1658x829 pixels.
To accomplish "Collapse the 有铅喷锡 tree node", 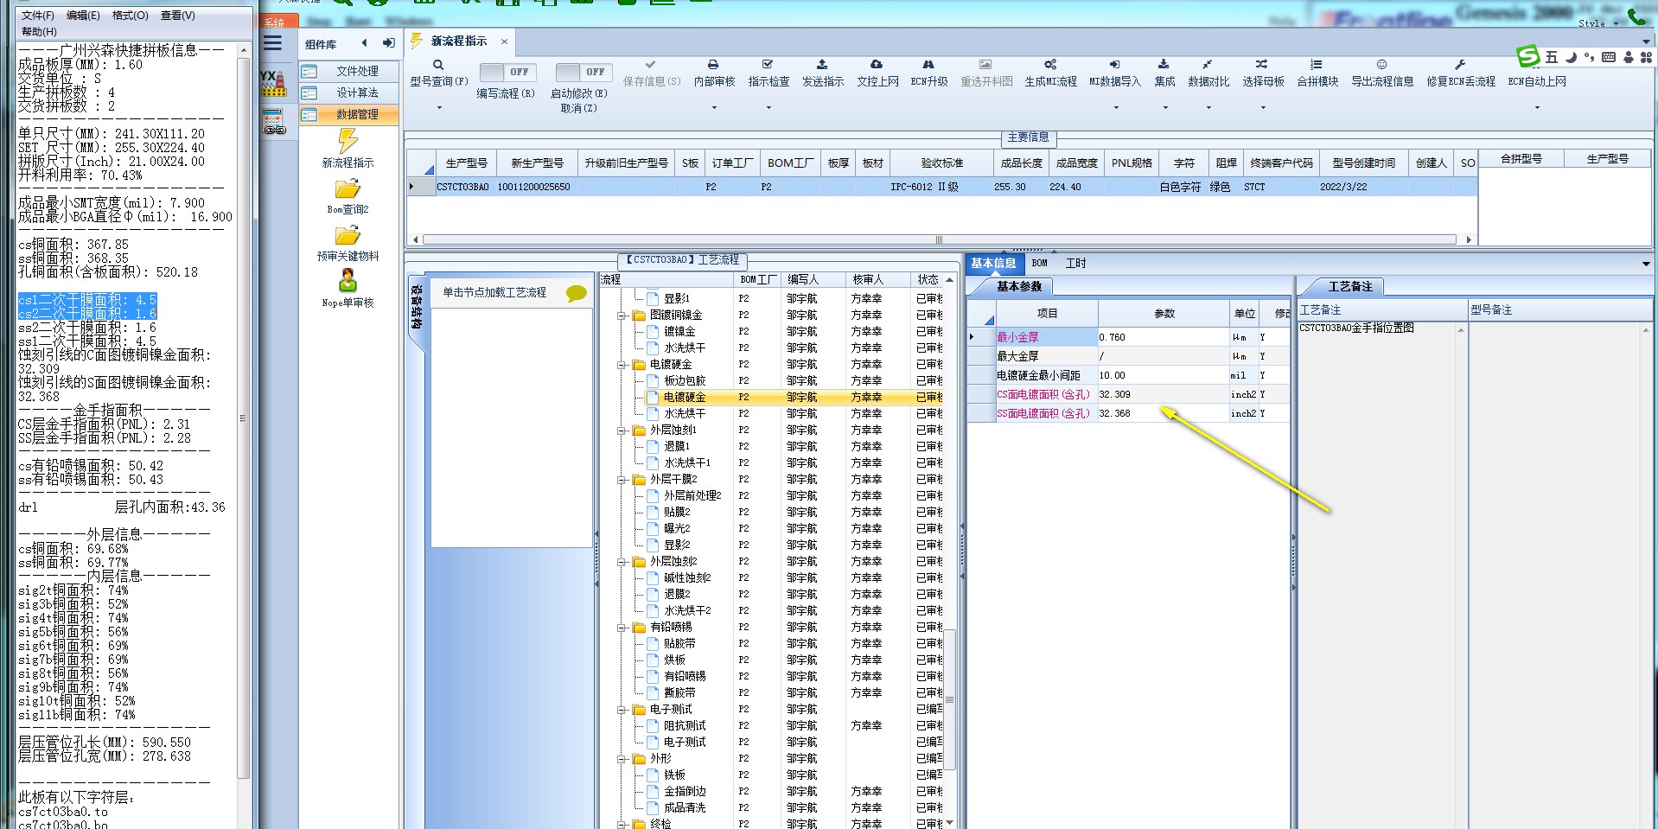I will point(622,628).
